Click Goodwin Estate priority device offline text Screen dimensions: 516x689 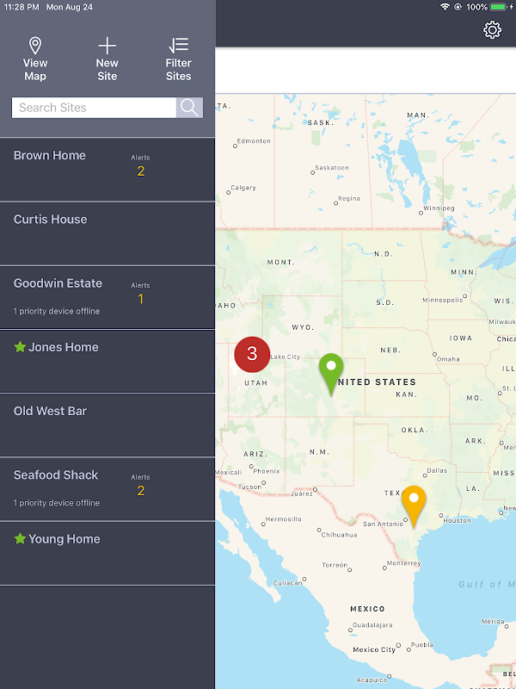57,311
